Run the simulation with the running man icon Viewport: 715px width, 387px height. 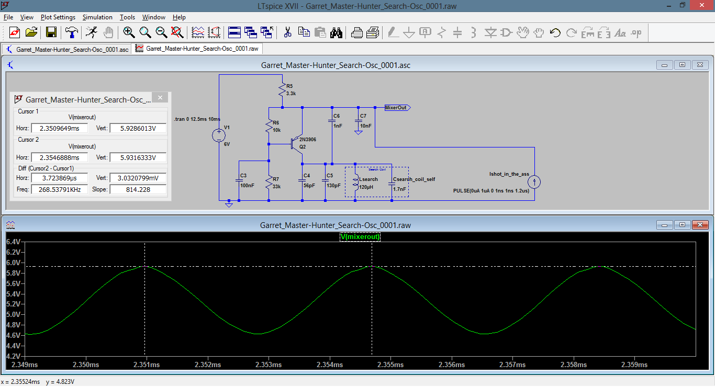[92, 32]
